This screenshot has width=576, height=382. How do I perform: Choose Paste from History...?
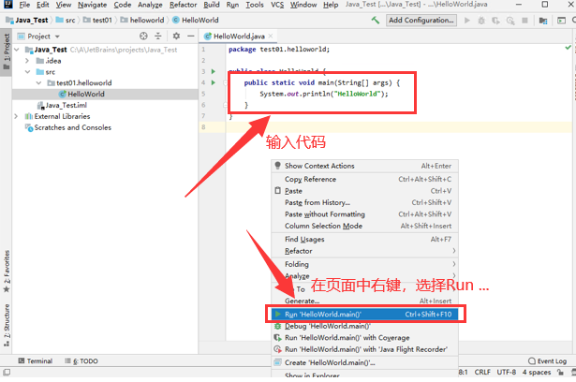[364, 202]
